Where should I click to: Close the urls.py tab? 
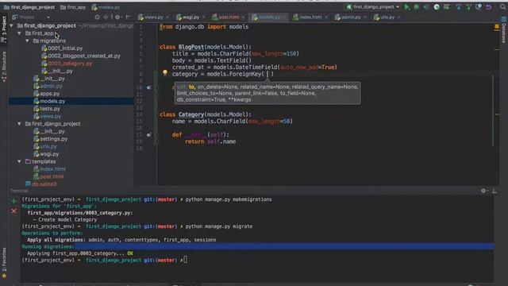pos(398,17)
